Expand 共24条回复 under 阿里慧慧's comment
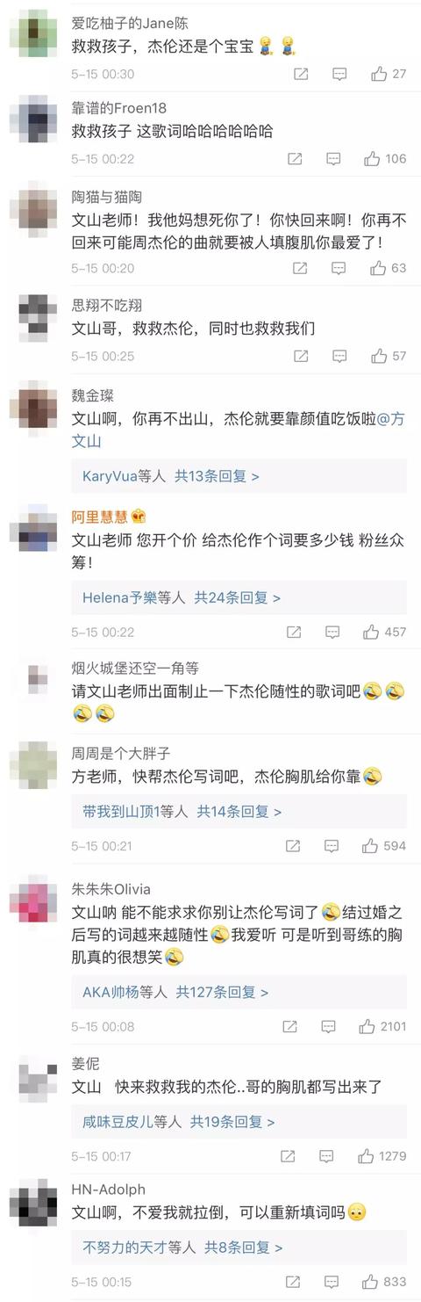Image resolution: width=421 pixels, height=1302 pixels. [237, 597]
